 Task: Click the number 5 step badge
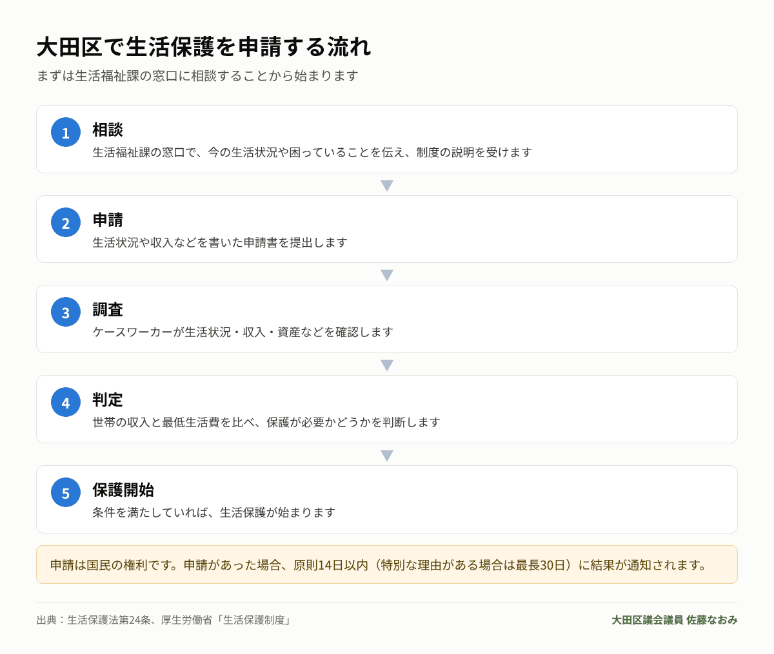[66, 492]
